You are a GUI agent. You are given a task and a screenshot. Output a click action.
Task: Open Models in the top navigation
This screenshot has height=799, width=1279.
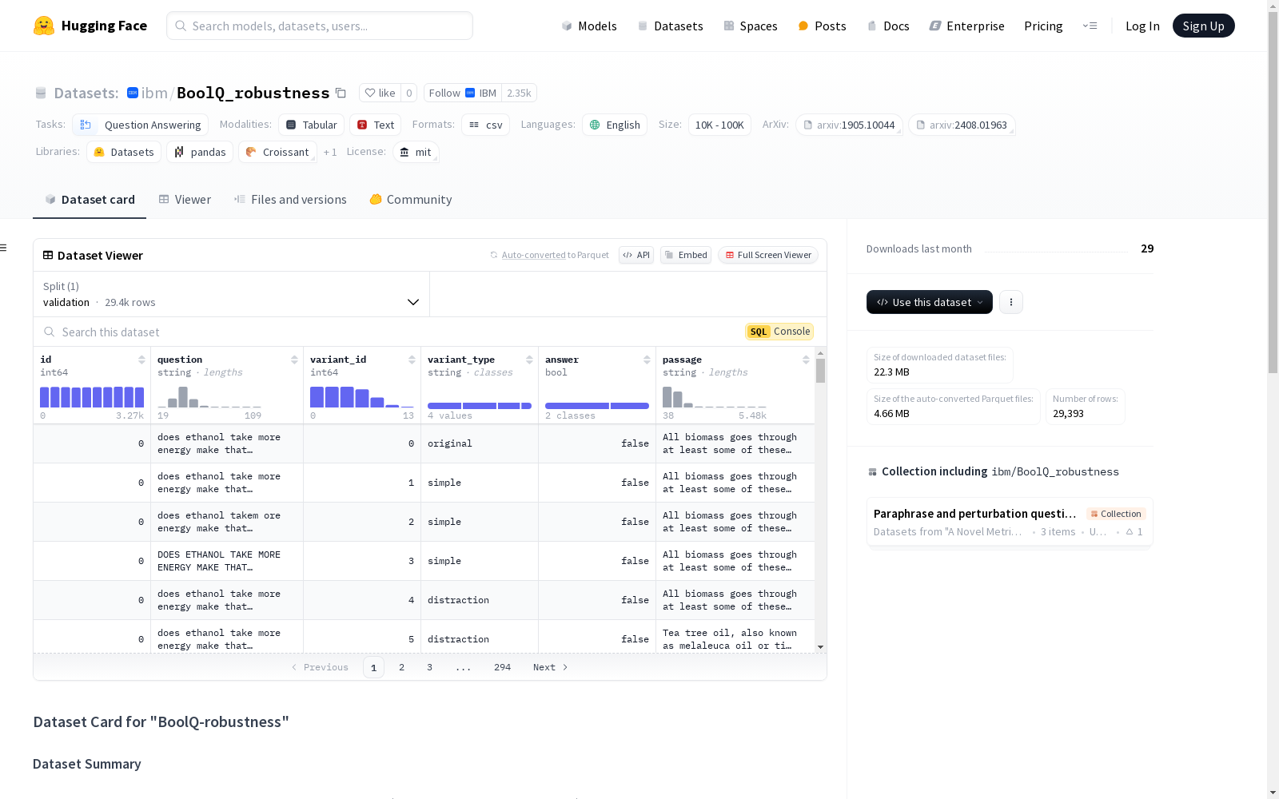(589, 26)
